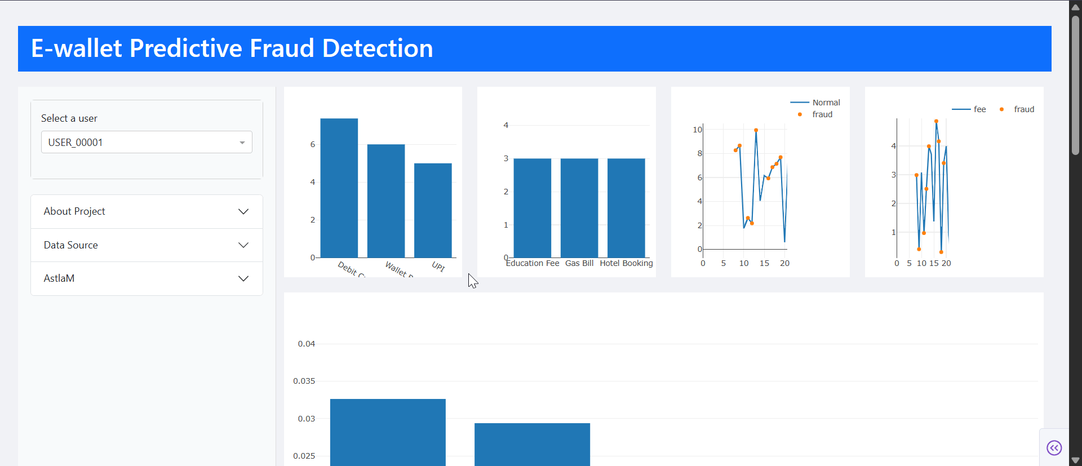Toggle the fee legend entry
This screenshot has height=466, width=1082.
point(969,109)
